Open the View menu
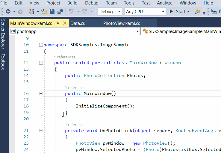Viewport: 221px width, 153px height. [x=34, y=3]
